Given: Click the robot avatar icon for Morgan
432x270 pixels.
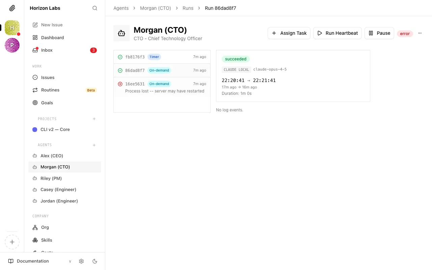Looking at the screenshot, I should (x=122, y=33).
